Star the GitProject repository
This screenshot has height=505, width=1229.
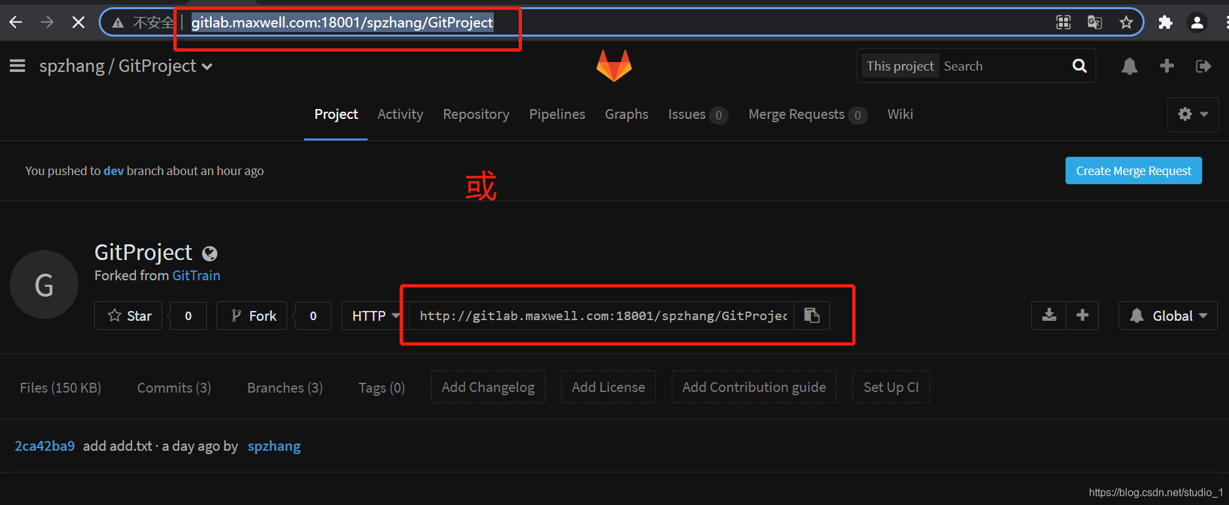[x=128, y=316]
